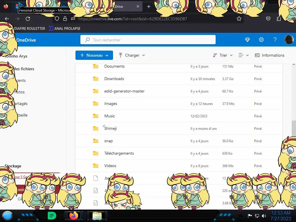Open the site permissions icon in address bar
This screenshot has height=222, width=296.
click(x=73, y=18)
